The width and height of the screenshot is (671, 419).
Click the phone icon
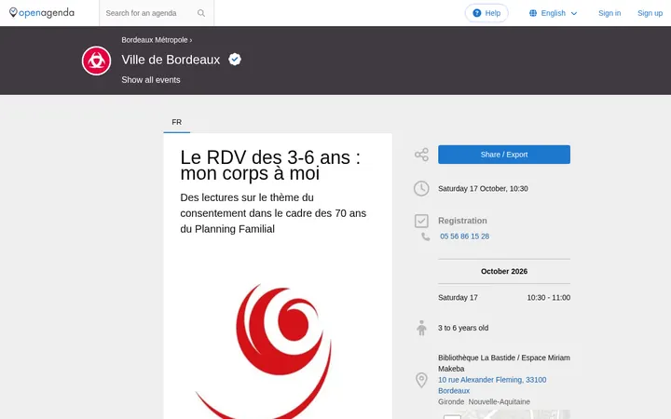pyautogui.click(x=425, y=237)
